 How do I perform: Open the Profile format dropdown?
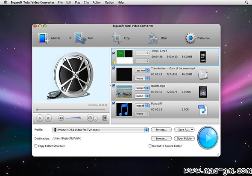coord(100,130)
